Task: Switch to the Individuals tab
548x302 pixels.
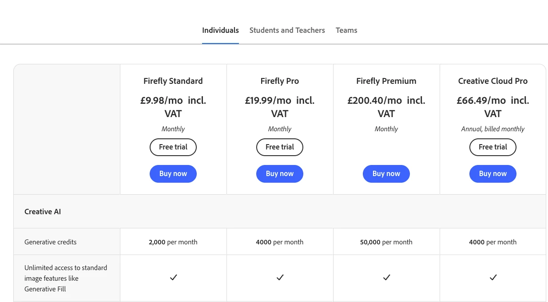Action: (x=220, y=30)
